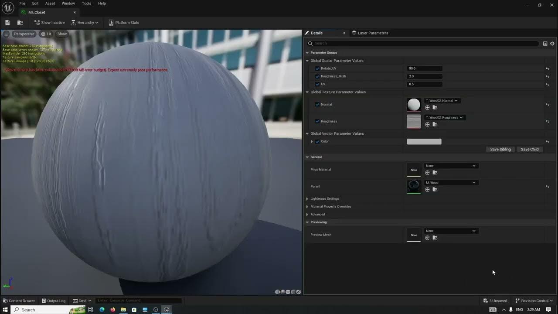Browse to the Preview Mesh asset
The height and width of the screenshot is (314, 558).
[x=435, y=238]
